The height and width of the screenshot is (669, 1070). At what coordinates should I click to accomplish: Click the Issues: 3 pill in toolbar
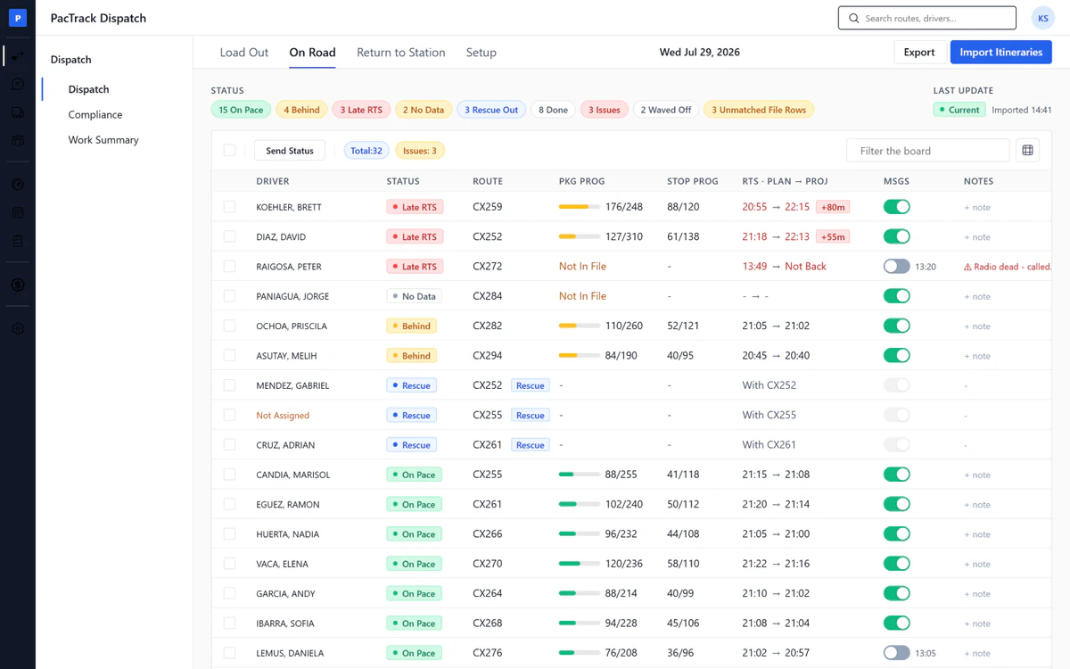tap(420, 151)
